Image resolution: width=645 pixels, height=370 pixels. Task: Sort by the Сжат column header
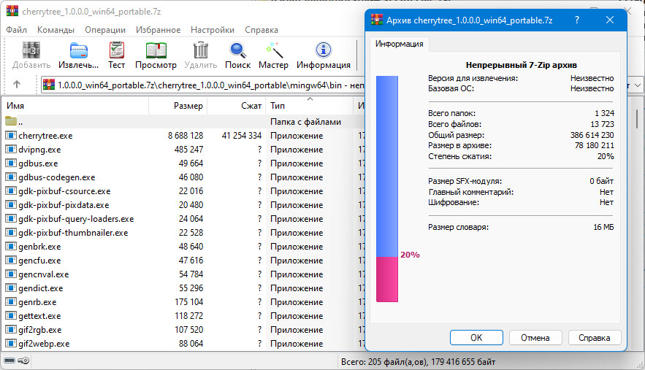[x=237, y=106]
